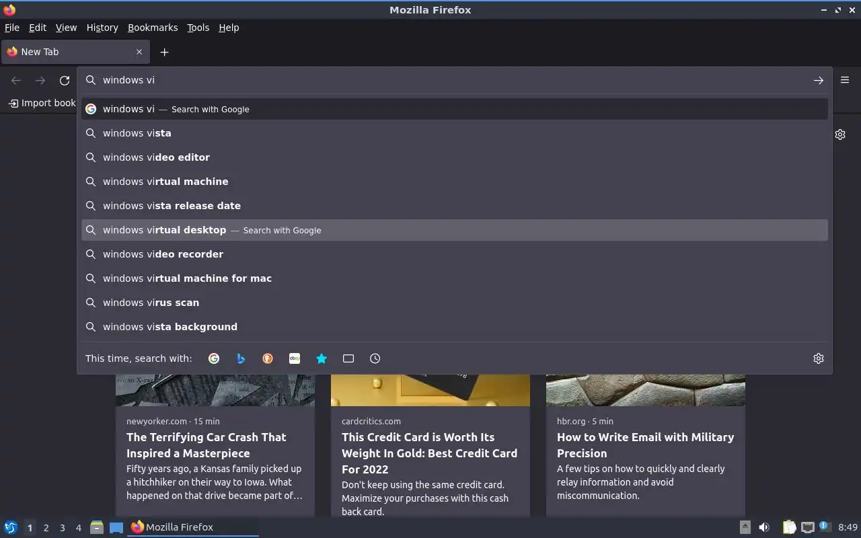Search with DuckDuckGo one-off engine icon
This screenshot has width=861, height=538.
(268, 358)
